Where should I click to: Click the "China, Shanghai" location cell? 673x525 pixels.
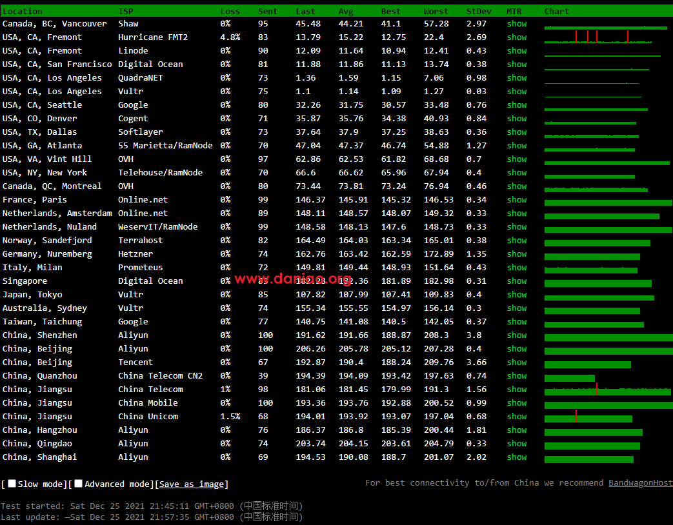(39, 457)
